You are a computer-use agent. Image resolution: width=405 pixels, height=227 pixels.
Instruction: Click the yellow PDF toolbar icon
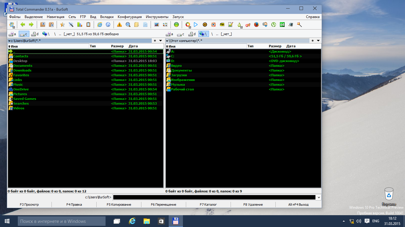[222, 25]
